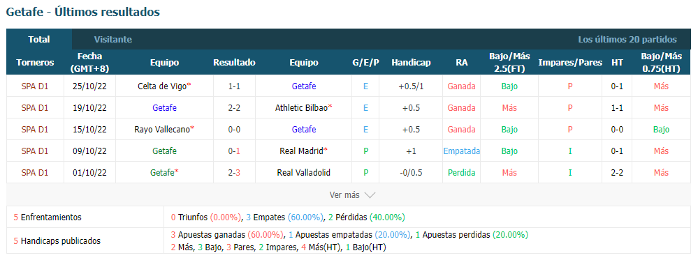Click Celta de Vigo team link
Viewport: 698px width, 260px height.
(x=163, y=86)
